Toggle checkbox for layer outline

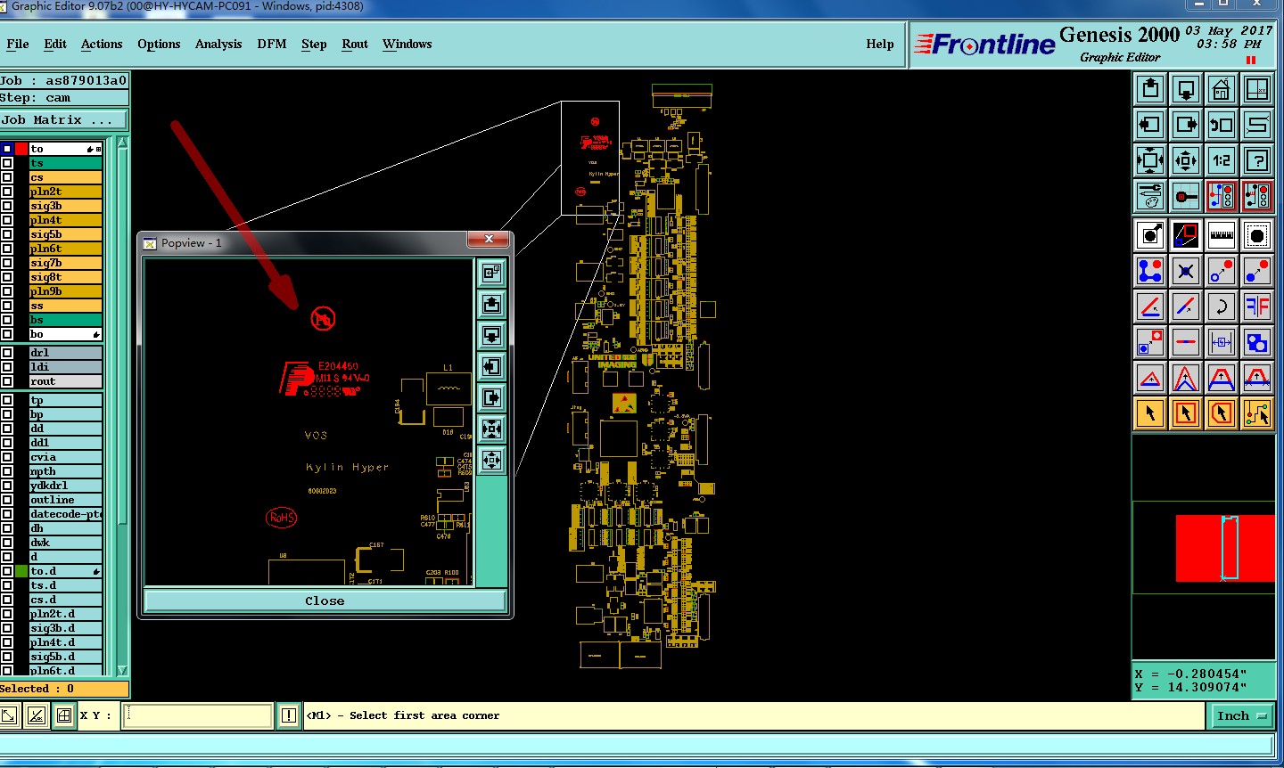7,501
